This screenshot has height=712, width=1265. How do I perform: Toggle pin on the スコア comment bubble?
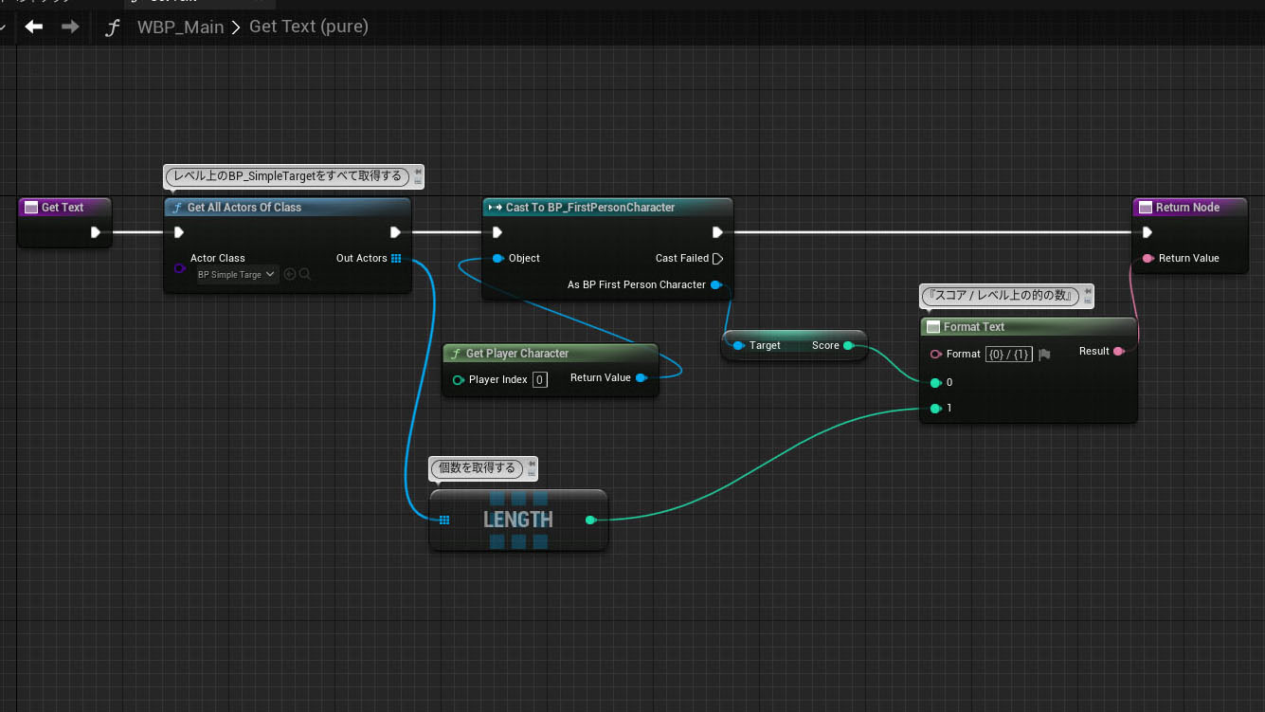[1088, 291]
